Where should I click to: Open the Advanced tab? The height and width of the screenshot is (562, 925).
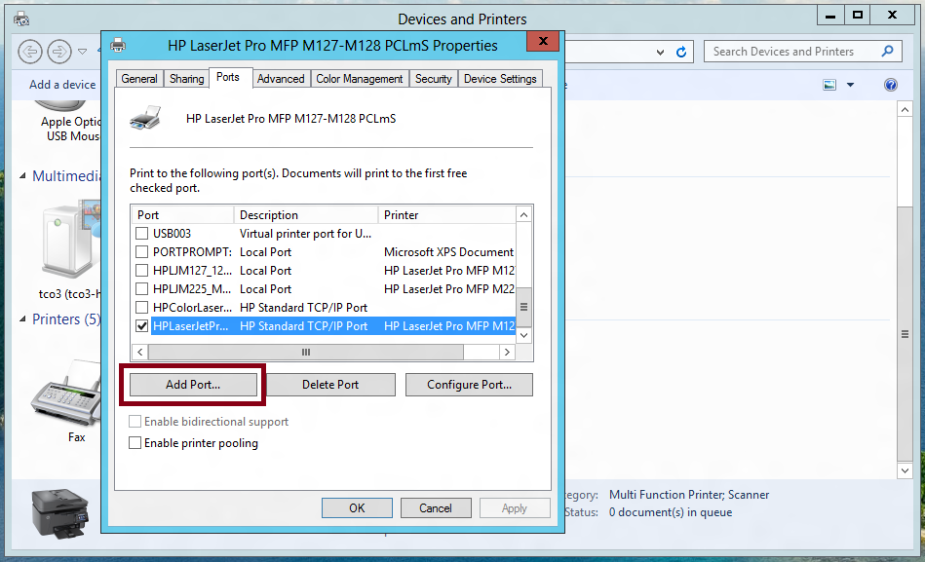(x=281, y=79)
